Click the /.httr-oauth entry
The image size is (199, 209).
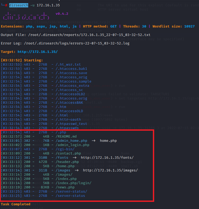pos(68,120)
